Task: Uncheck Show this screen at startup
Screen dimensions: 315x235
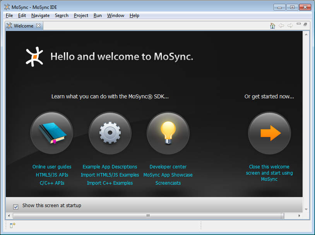Action: point(15,207)
